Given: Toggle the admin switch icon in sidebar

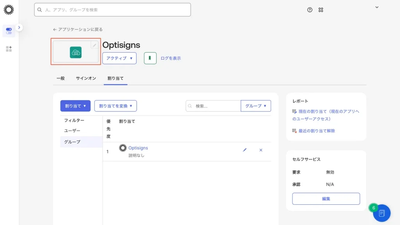Looking at the screenshot, I should [9, 31].
